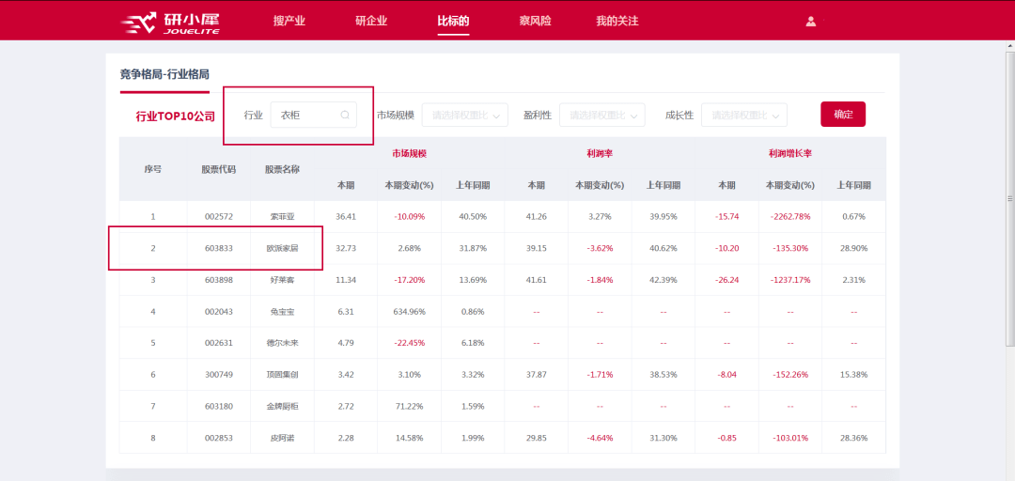Image resolution: width=1015 pixels, height=481 pixels.
Task: Click the -103.01% growth change value
Action: [790, 439]
